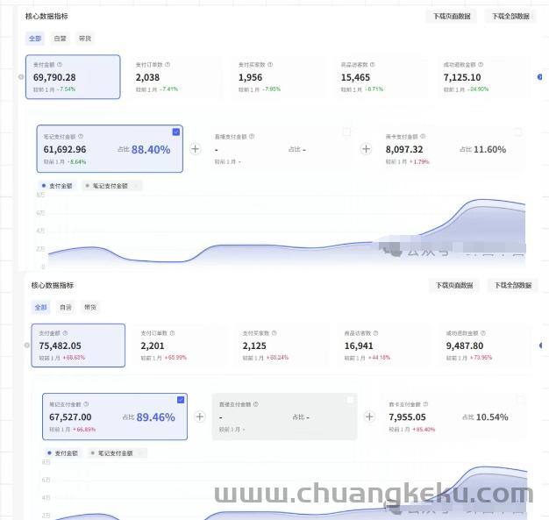Image resolution: width=549 pixels, height=520 pixels.
Task: Click 下载页面数据 above the 7,125.10 card
Action: 452,17
